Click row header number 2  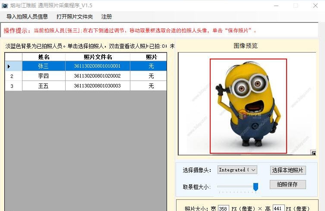click(13, 76)
